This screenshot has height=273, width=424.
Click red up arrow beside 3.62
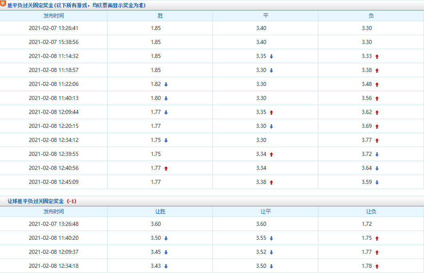coord(377,112)
